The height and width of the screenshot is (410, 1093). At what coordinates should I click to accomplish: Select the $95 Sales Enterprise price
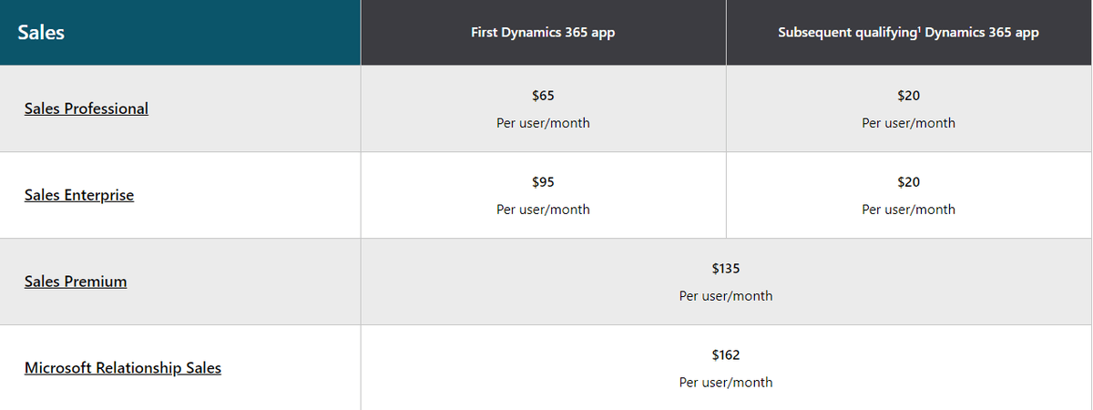click(x=543, y=181)
